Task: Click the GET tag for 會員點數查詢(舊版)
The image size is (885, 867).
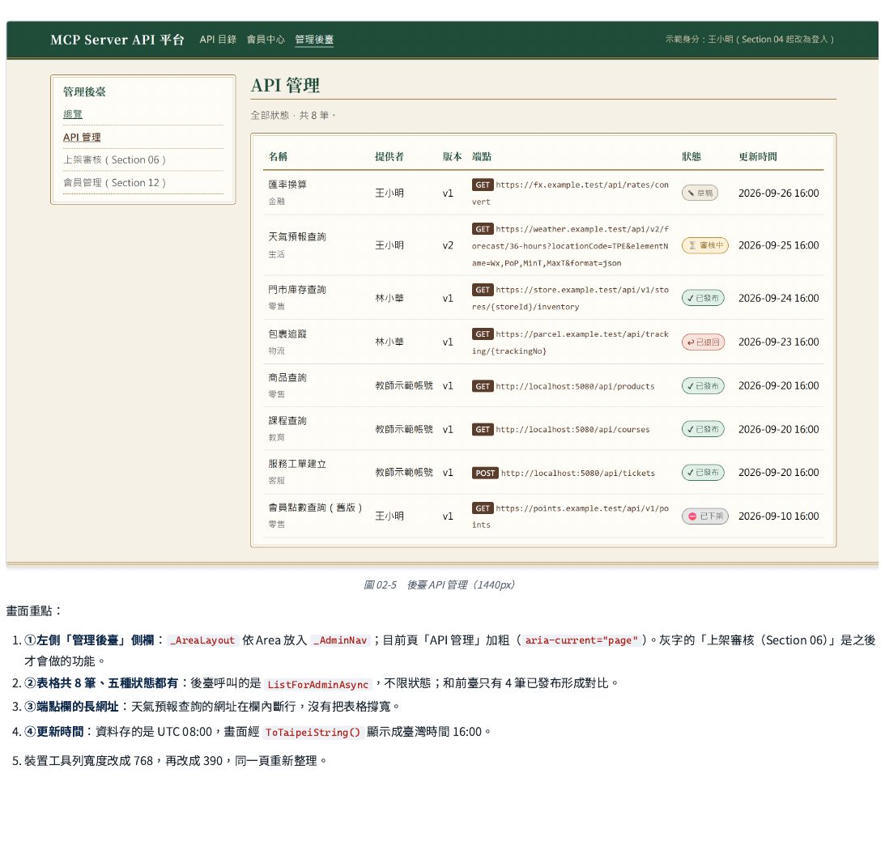Action: [483, 508]
